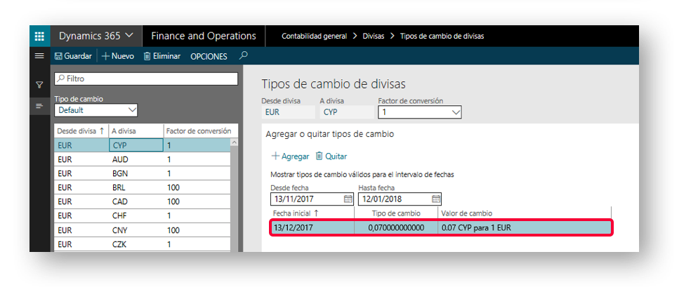
Task: Sort by Desde divisa column header
Action: 81,131
